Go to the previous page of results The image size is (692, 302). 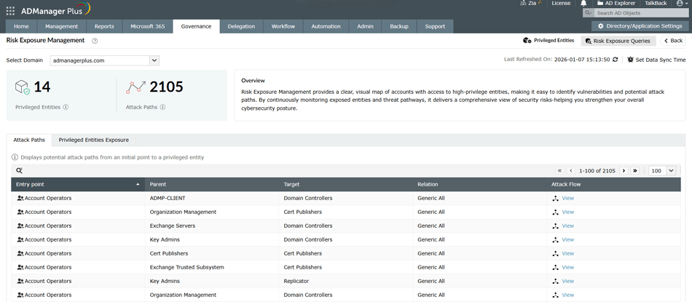tap(570, 170)
